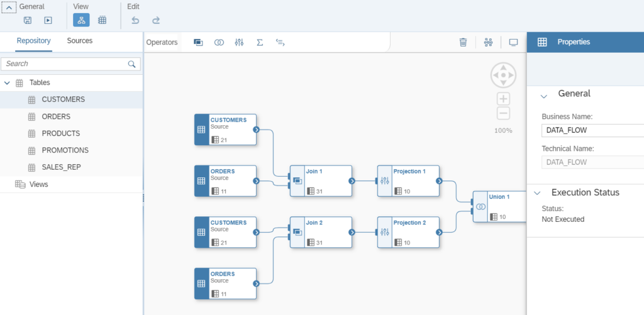
Task: Click the Save icon in General toolbar
Action: (28, 20)
